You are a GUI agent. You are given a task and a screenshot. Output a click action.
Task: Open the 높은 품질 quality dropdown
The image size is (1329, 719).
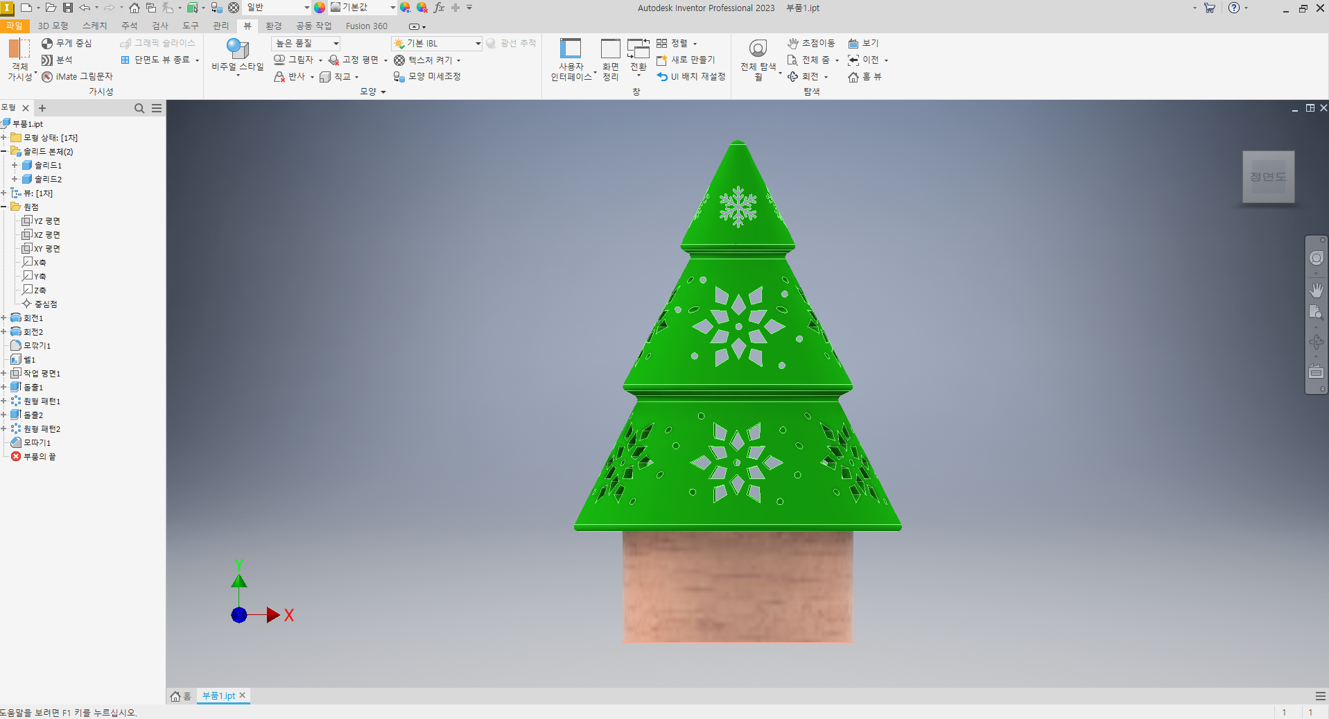306,43
